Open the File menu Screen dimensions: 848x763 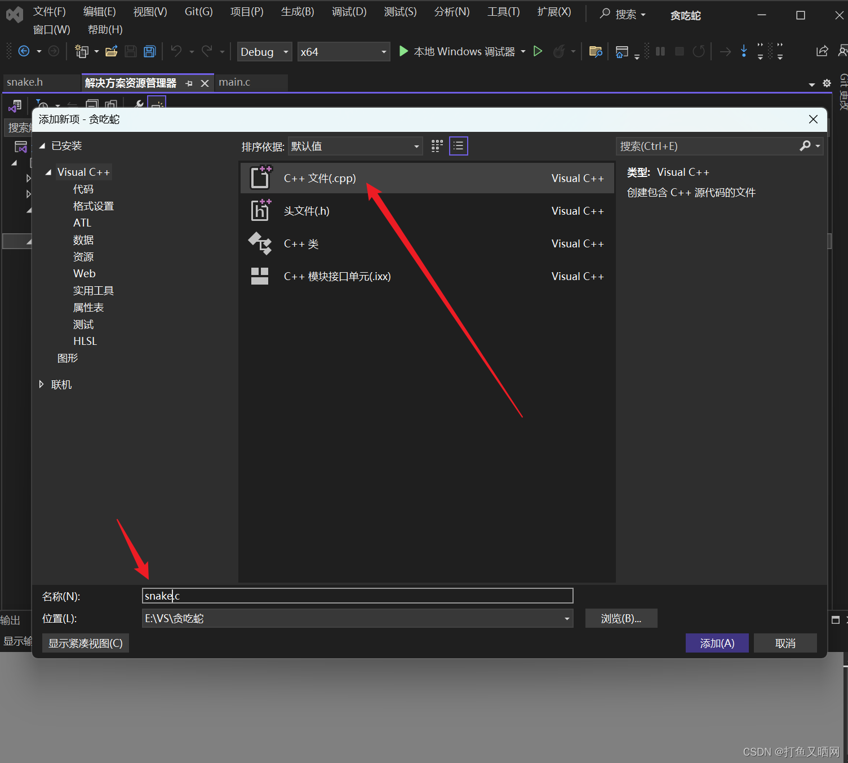(x=50, y=12)
